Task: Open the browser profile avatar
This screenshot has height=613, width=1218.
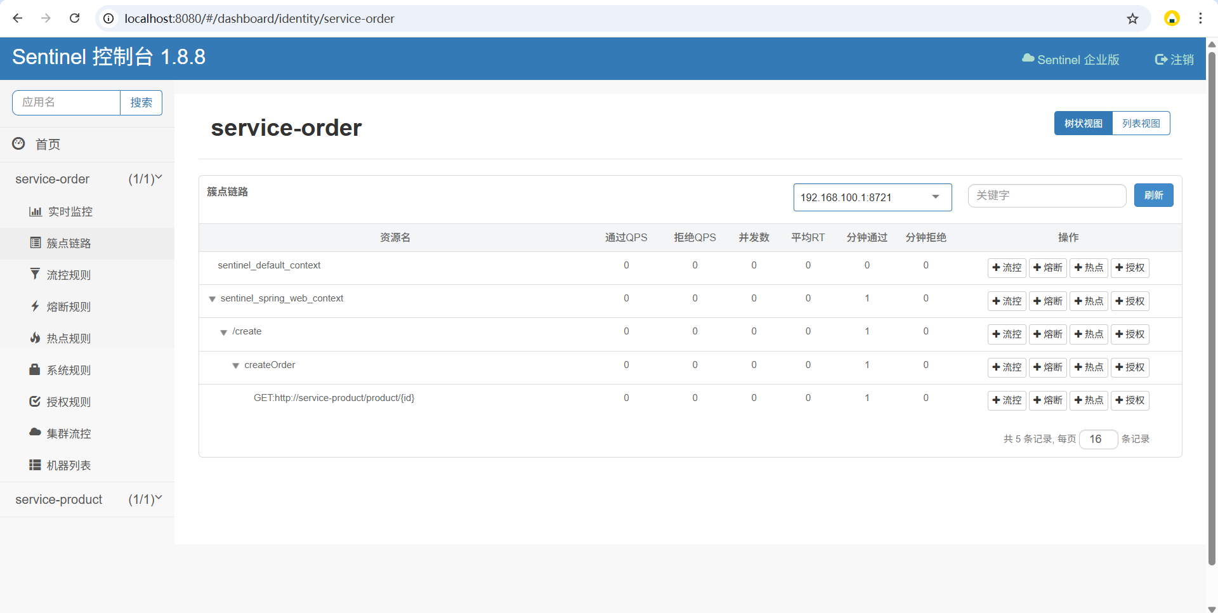Action: 1172,18
